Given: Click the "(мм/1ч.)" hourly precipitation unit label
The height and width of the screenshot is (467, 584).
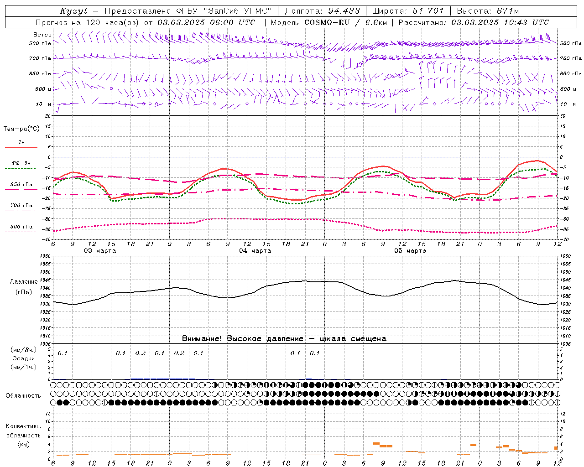Looking at the screenshot, I should pyautogui.click(x=24, y=367).
